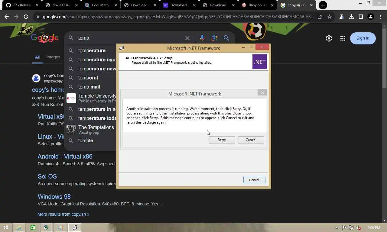387x232 pixels.
Task: Open the Images search tab
Action: [x=53, y=57]
